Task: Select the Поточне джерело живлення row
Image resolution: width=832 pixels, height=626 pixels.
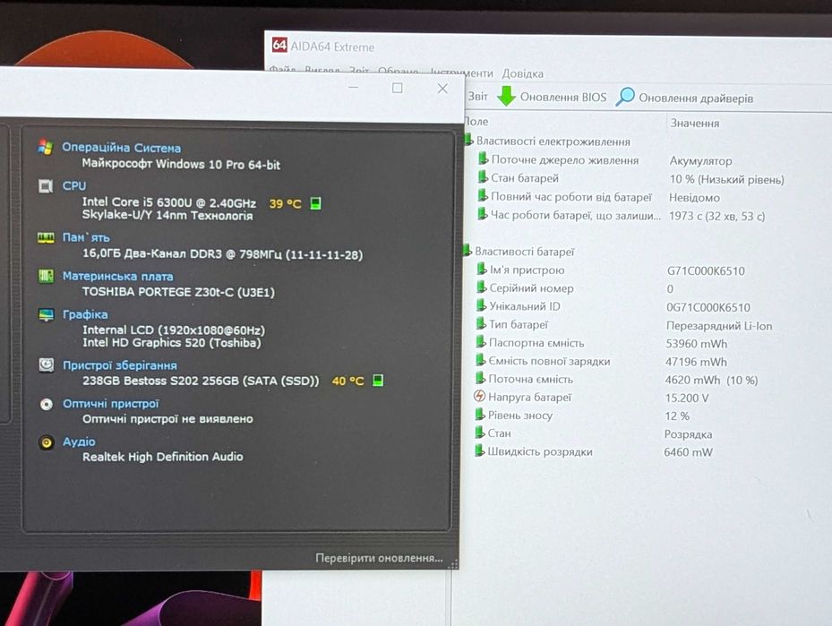Action: tap(605, 159)
